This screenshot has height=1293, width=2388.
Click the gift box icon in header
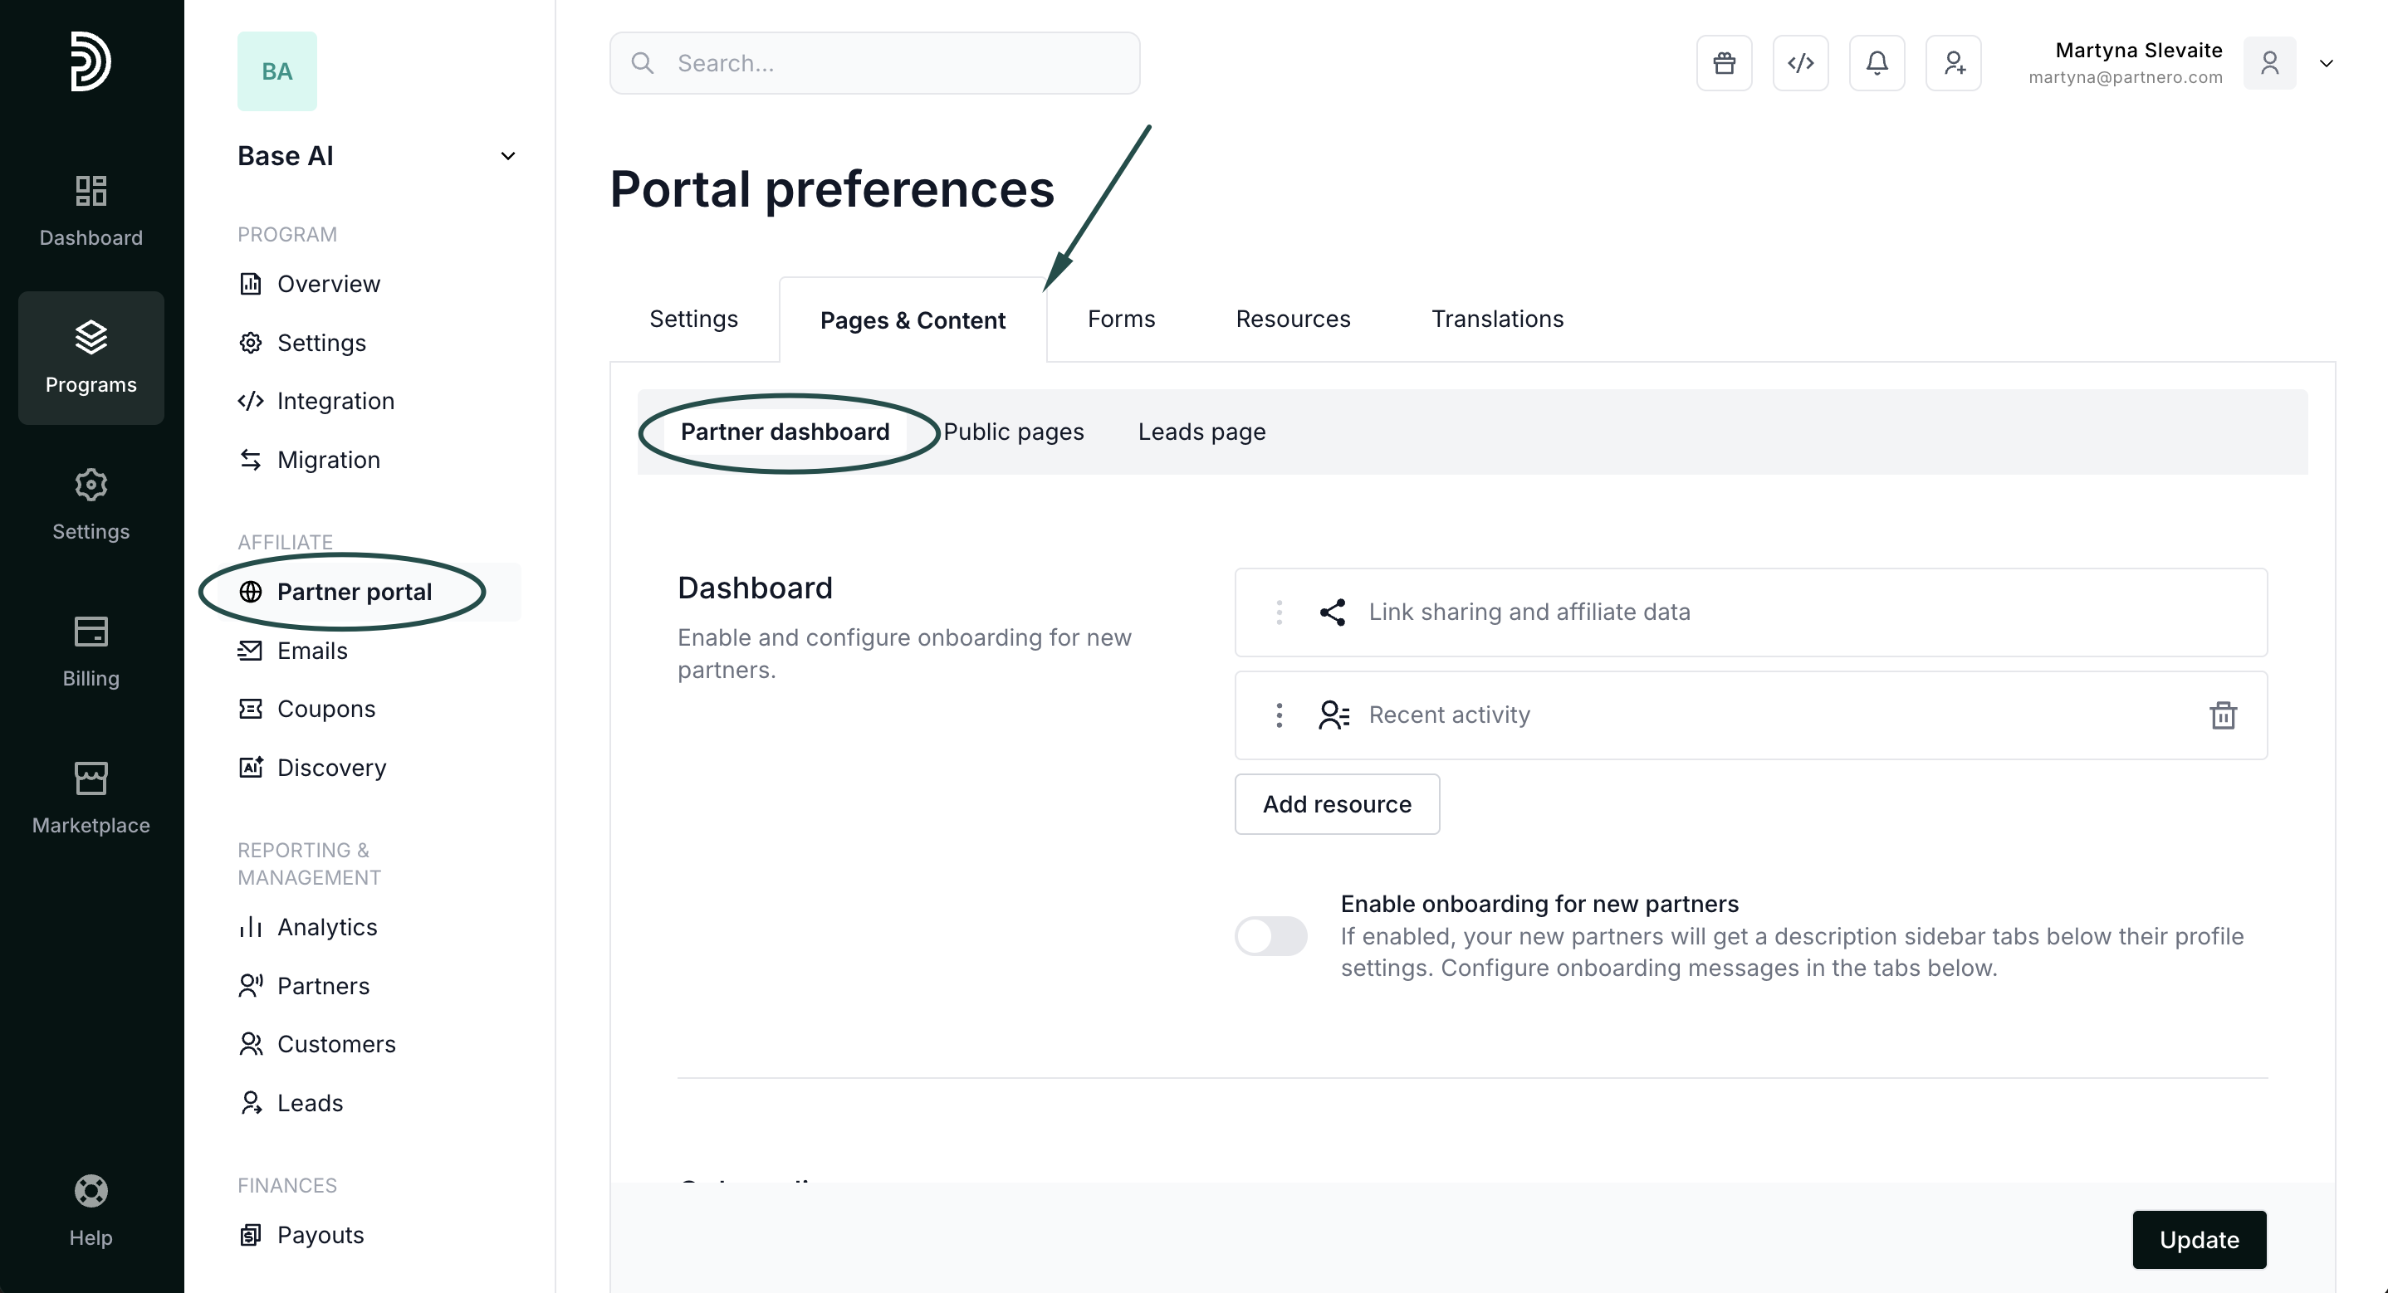pyautogui.click(x=1723, y=63)
